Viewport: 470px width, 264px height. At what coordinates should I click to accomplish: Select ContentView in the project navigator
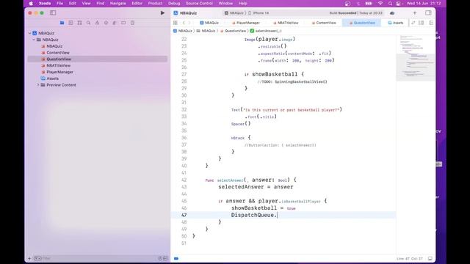pos(58,53)
